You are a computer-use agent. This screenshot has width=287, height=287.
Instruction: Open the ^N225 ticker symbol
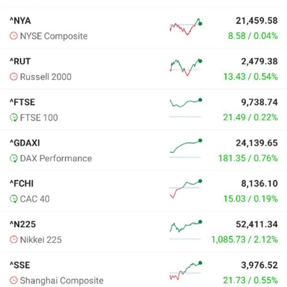21,224
